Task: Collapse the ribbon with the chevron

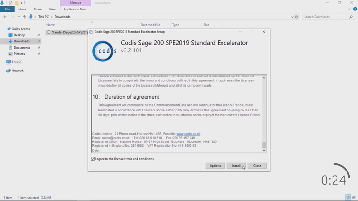Action: tap(349, 9)
